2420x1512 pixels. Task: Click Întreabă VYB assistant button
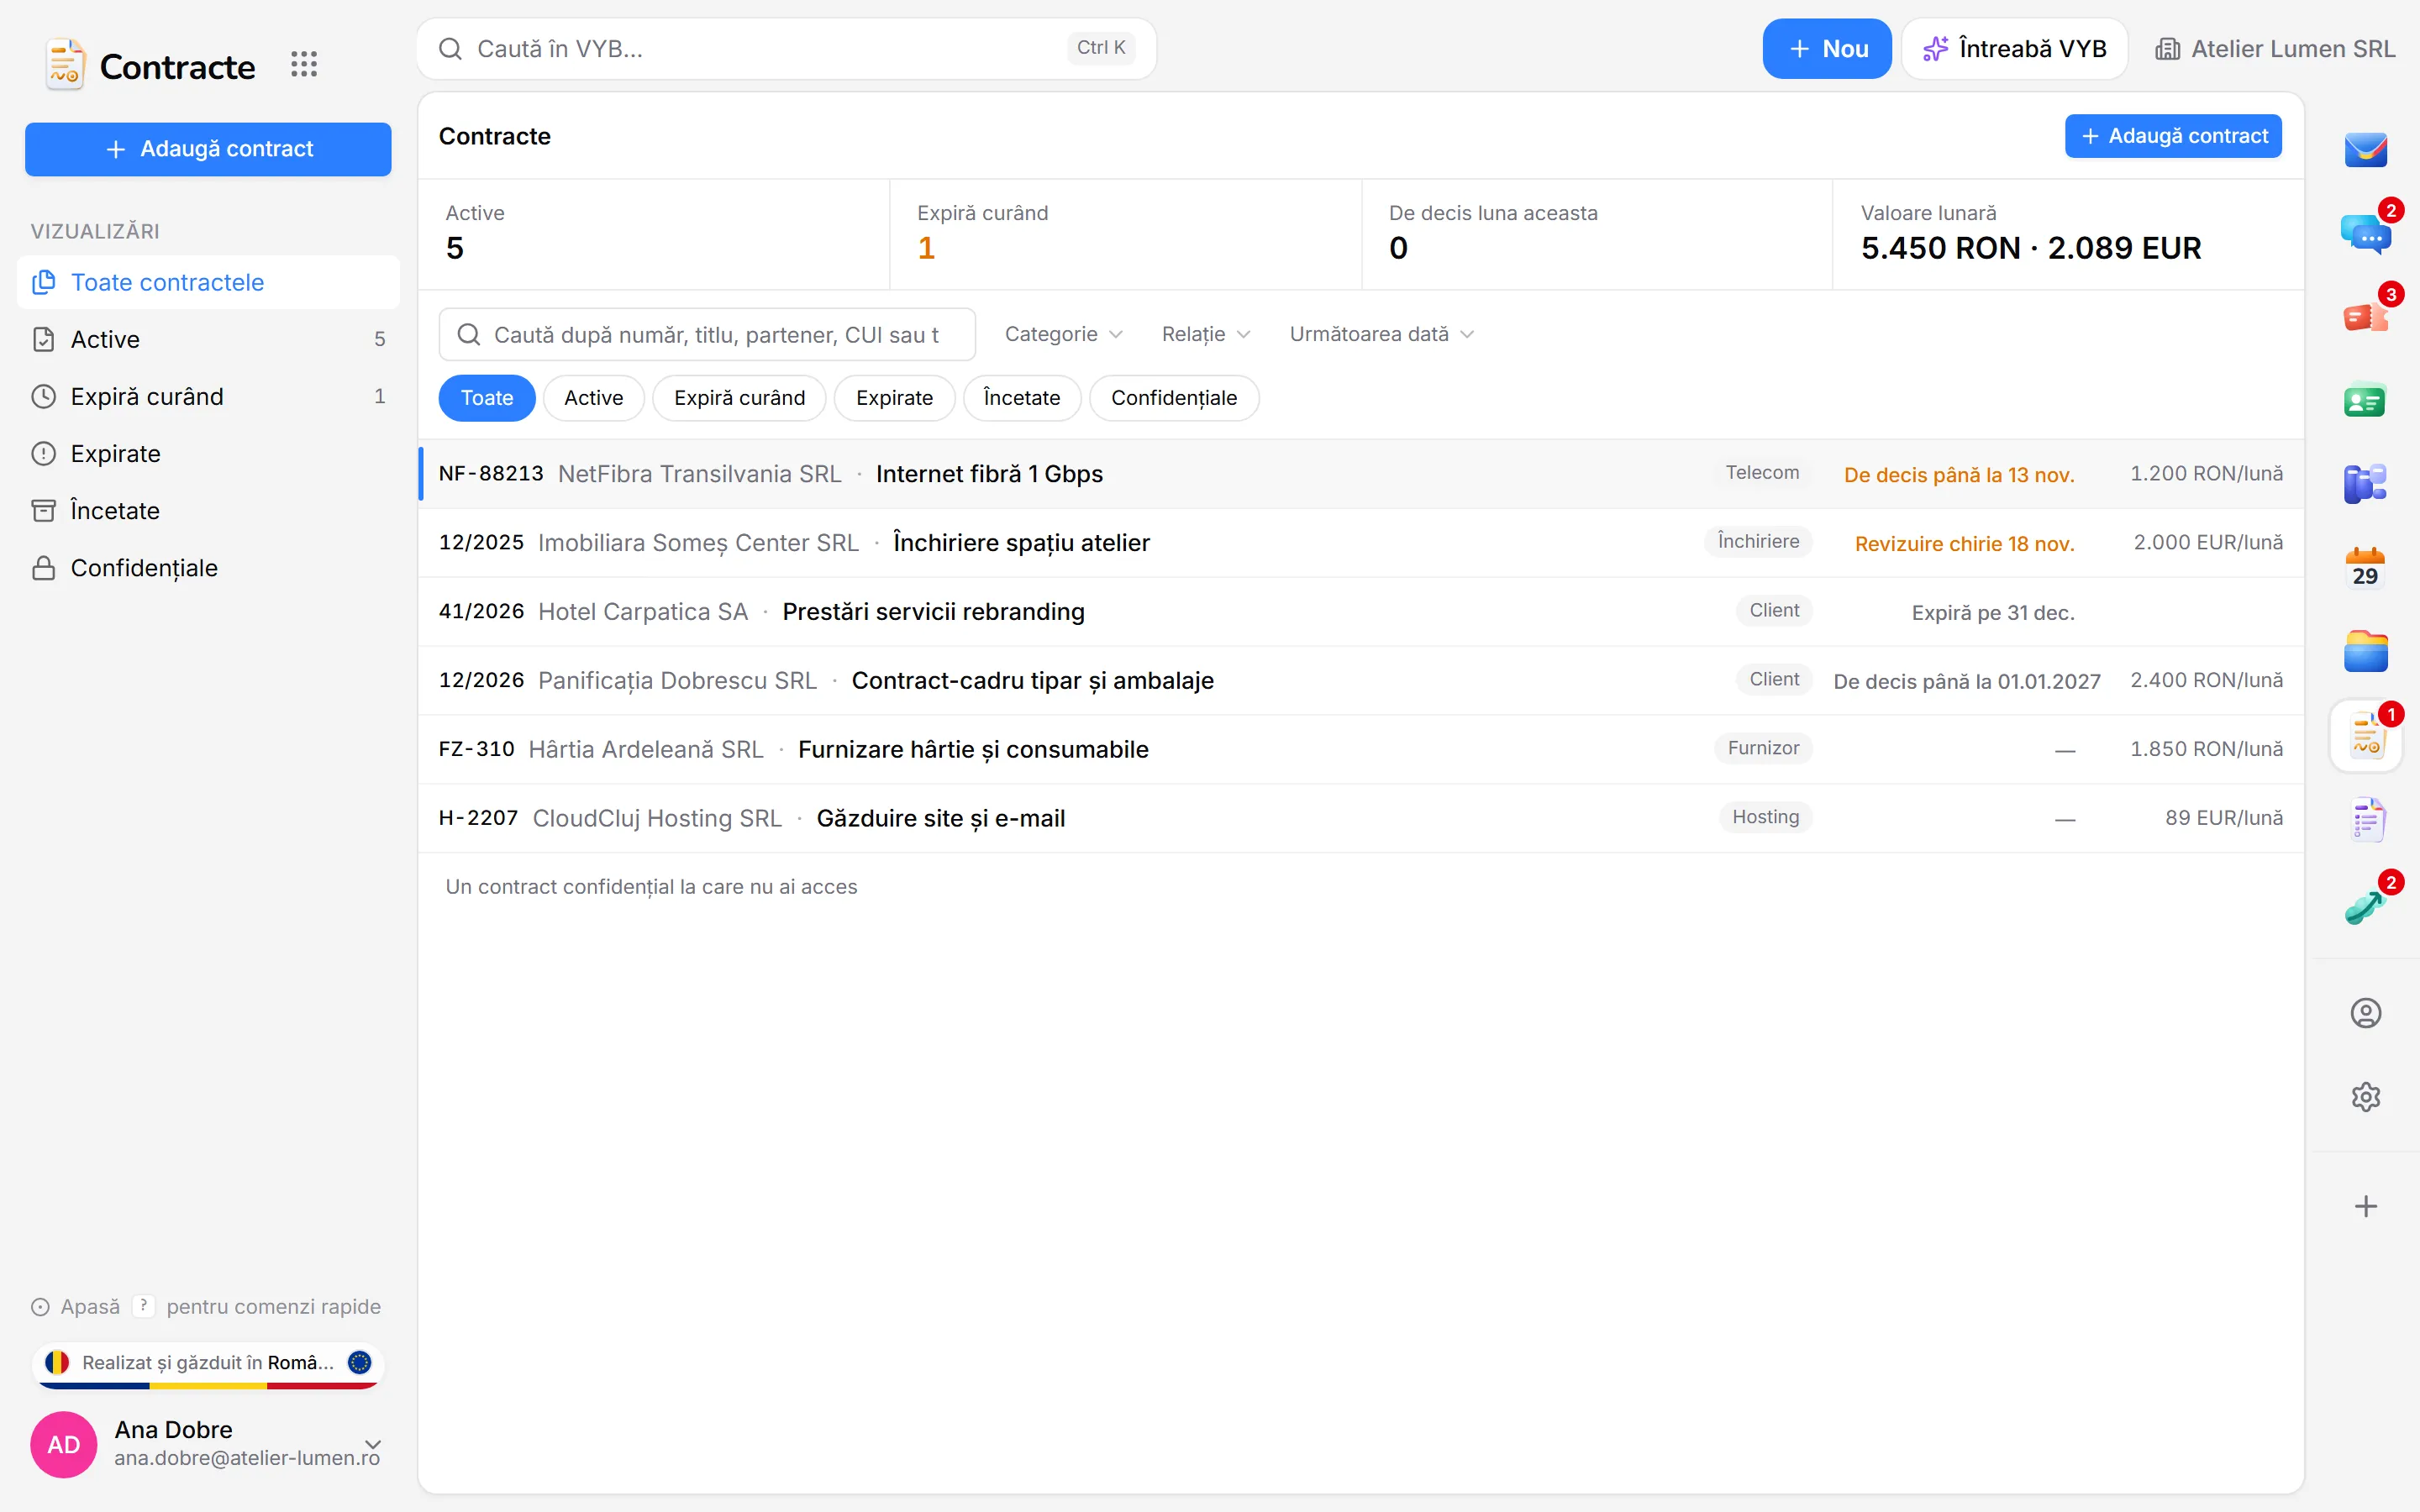pos(2014,49)
